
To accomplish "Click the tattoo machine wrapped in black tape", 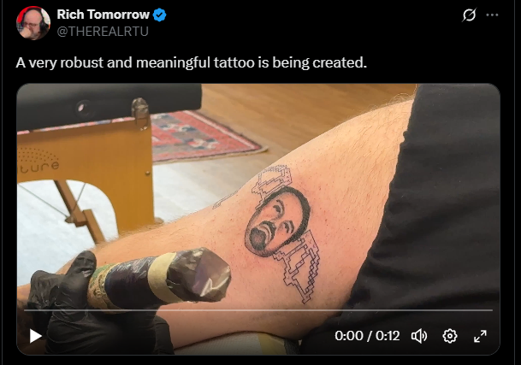I will (x=159, y=279).
